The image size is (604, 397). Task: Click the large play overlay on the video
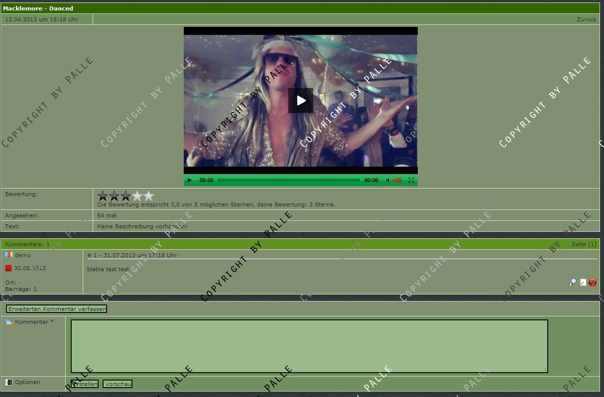tap(301, 100)
